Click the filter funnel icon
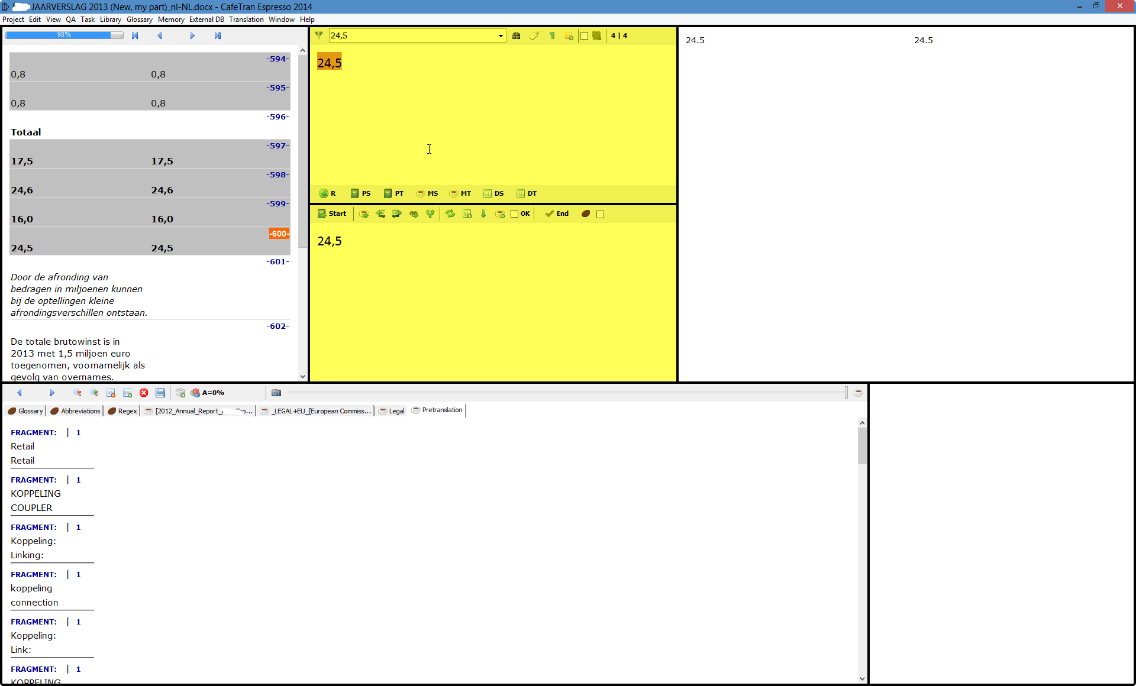Screen dimensions: 1136x686 point(319,35)
